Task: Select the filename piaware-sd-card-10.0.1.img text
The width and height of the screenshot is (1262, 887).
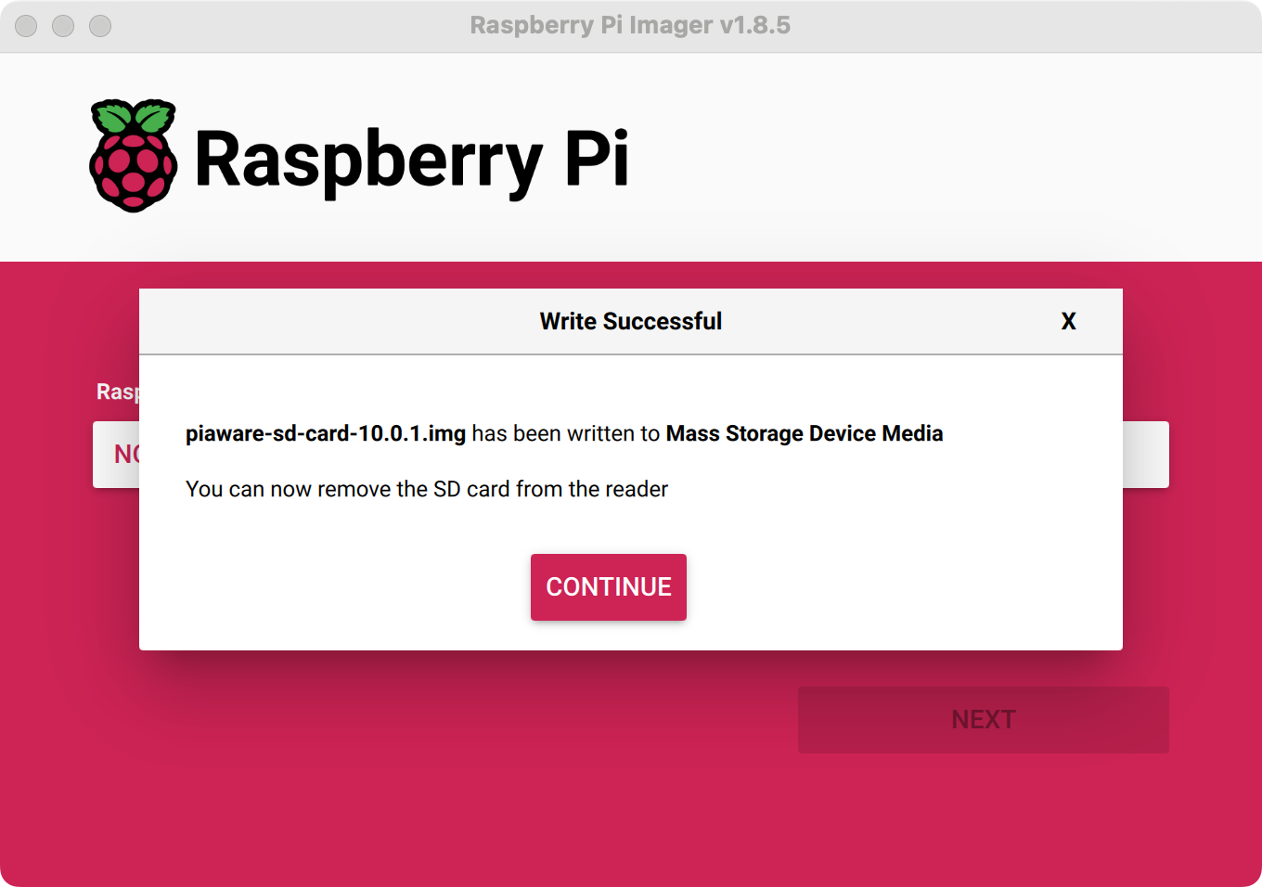Action: click(325, 433)
